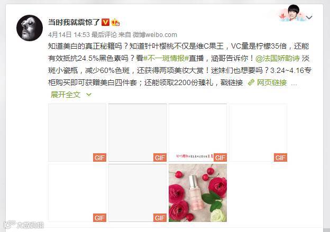
Task: Open the 4月14日 14:53 timestamp
Action: [x=69, y=35]
